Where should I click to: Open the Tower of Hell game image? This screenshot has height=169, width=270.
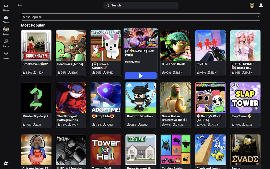(x=106, y=150)
